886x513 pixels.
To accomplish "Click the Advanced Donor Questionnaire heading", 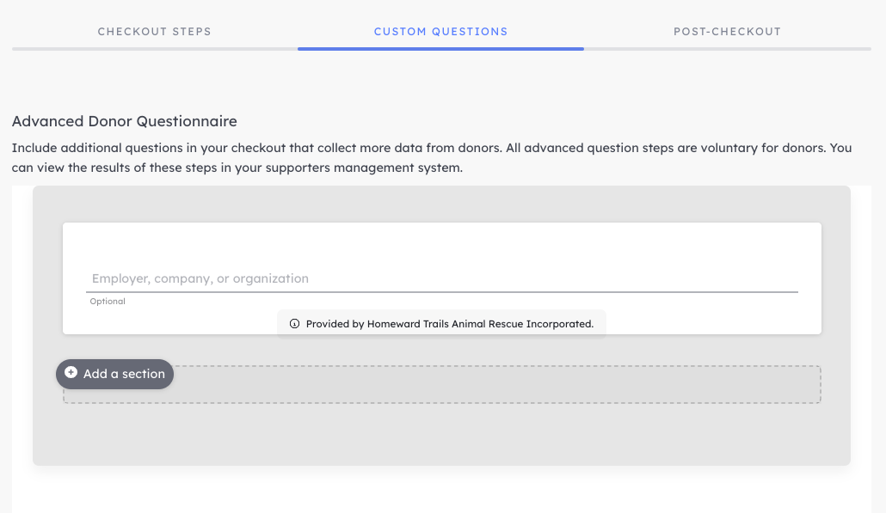I will [x=125, y=121].
